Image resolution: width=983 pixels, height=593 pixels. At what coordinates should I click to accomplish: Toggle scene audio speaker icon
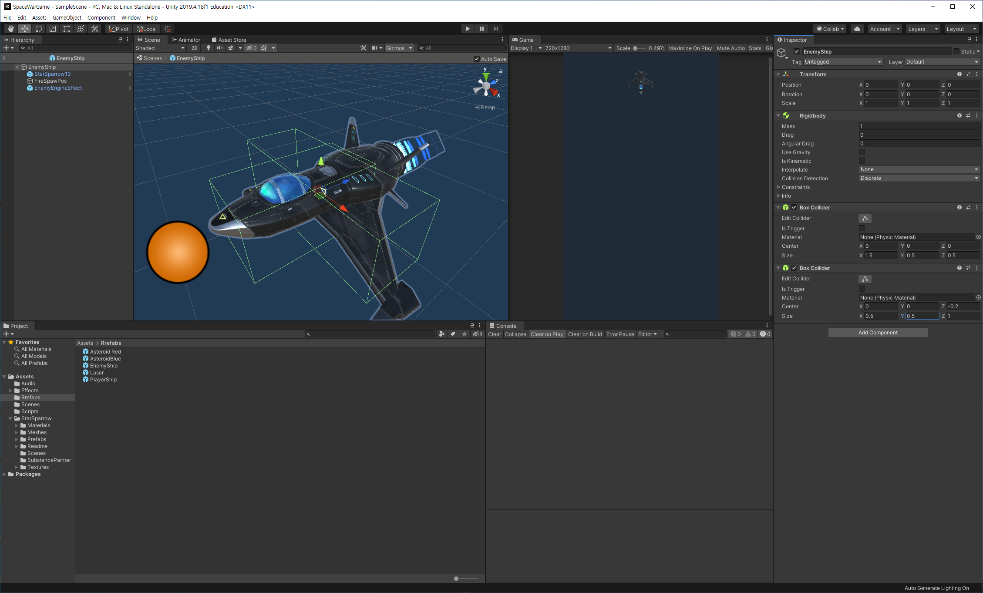point(220,48)
